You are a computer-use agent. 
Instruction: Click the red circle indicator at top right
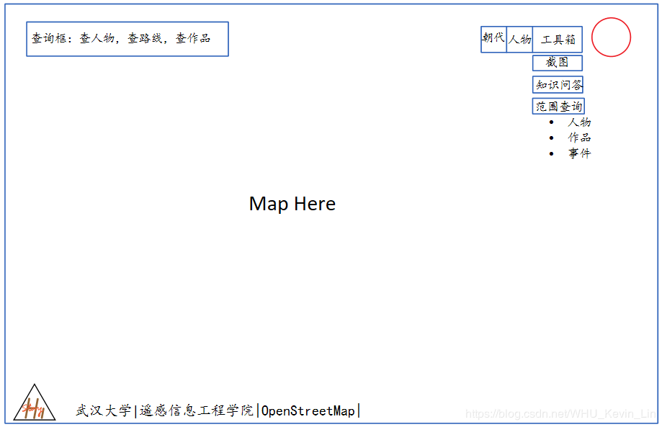[x=611, y=38]
